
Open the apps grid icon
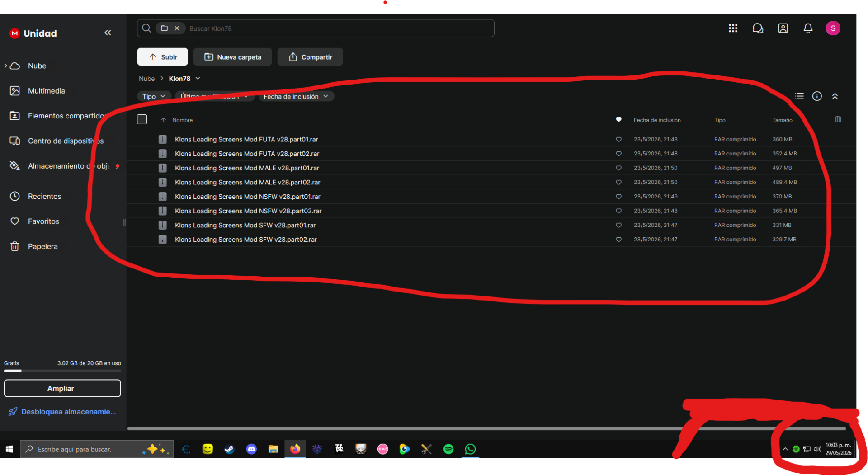tap(733, 28)
